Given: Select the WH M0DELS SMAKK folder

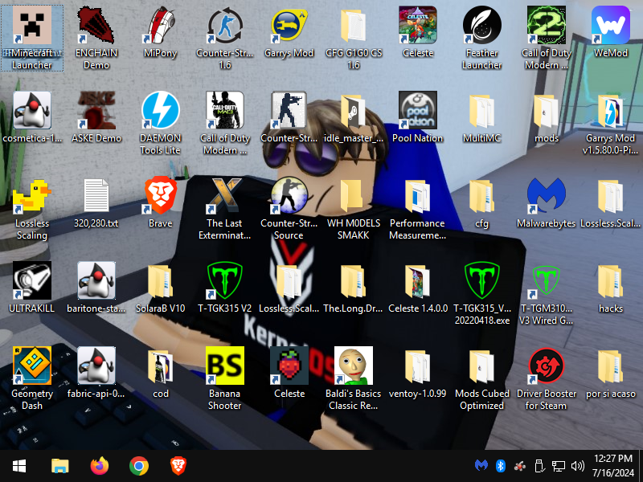Looking at the screenshot, I should (354, 209).
